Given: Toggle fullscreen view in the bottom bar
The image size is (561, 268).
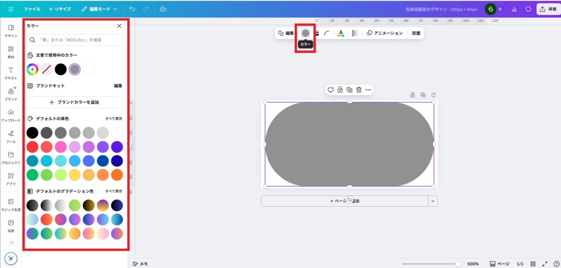Looking at the screenshot, I should 545,264.
